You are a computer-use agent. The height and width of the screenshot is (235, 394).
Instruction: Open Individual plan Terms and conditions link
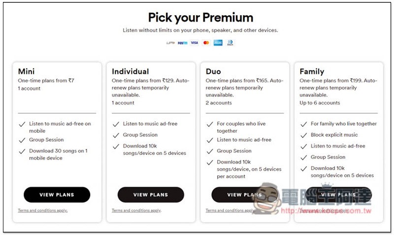(x=136, y=210)
